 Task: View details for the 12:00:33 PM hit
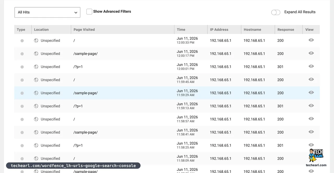pyautogui.click(x=311, y=40)
